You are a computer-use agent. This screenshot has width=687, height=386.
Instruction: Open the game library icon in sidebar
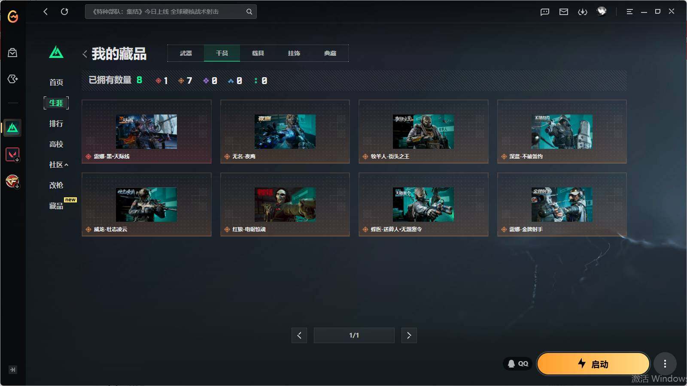point(12,79)
